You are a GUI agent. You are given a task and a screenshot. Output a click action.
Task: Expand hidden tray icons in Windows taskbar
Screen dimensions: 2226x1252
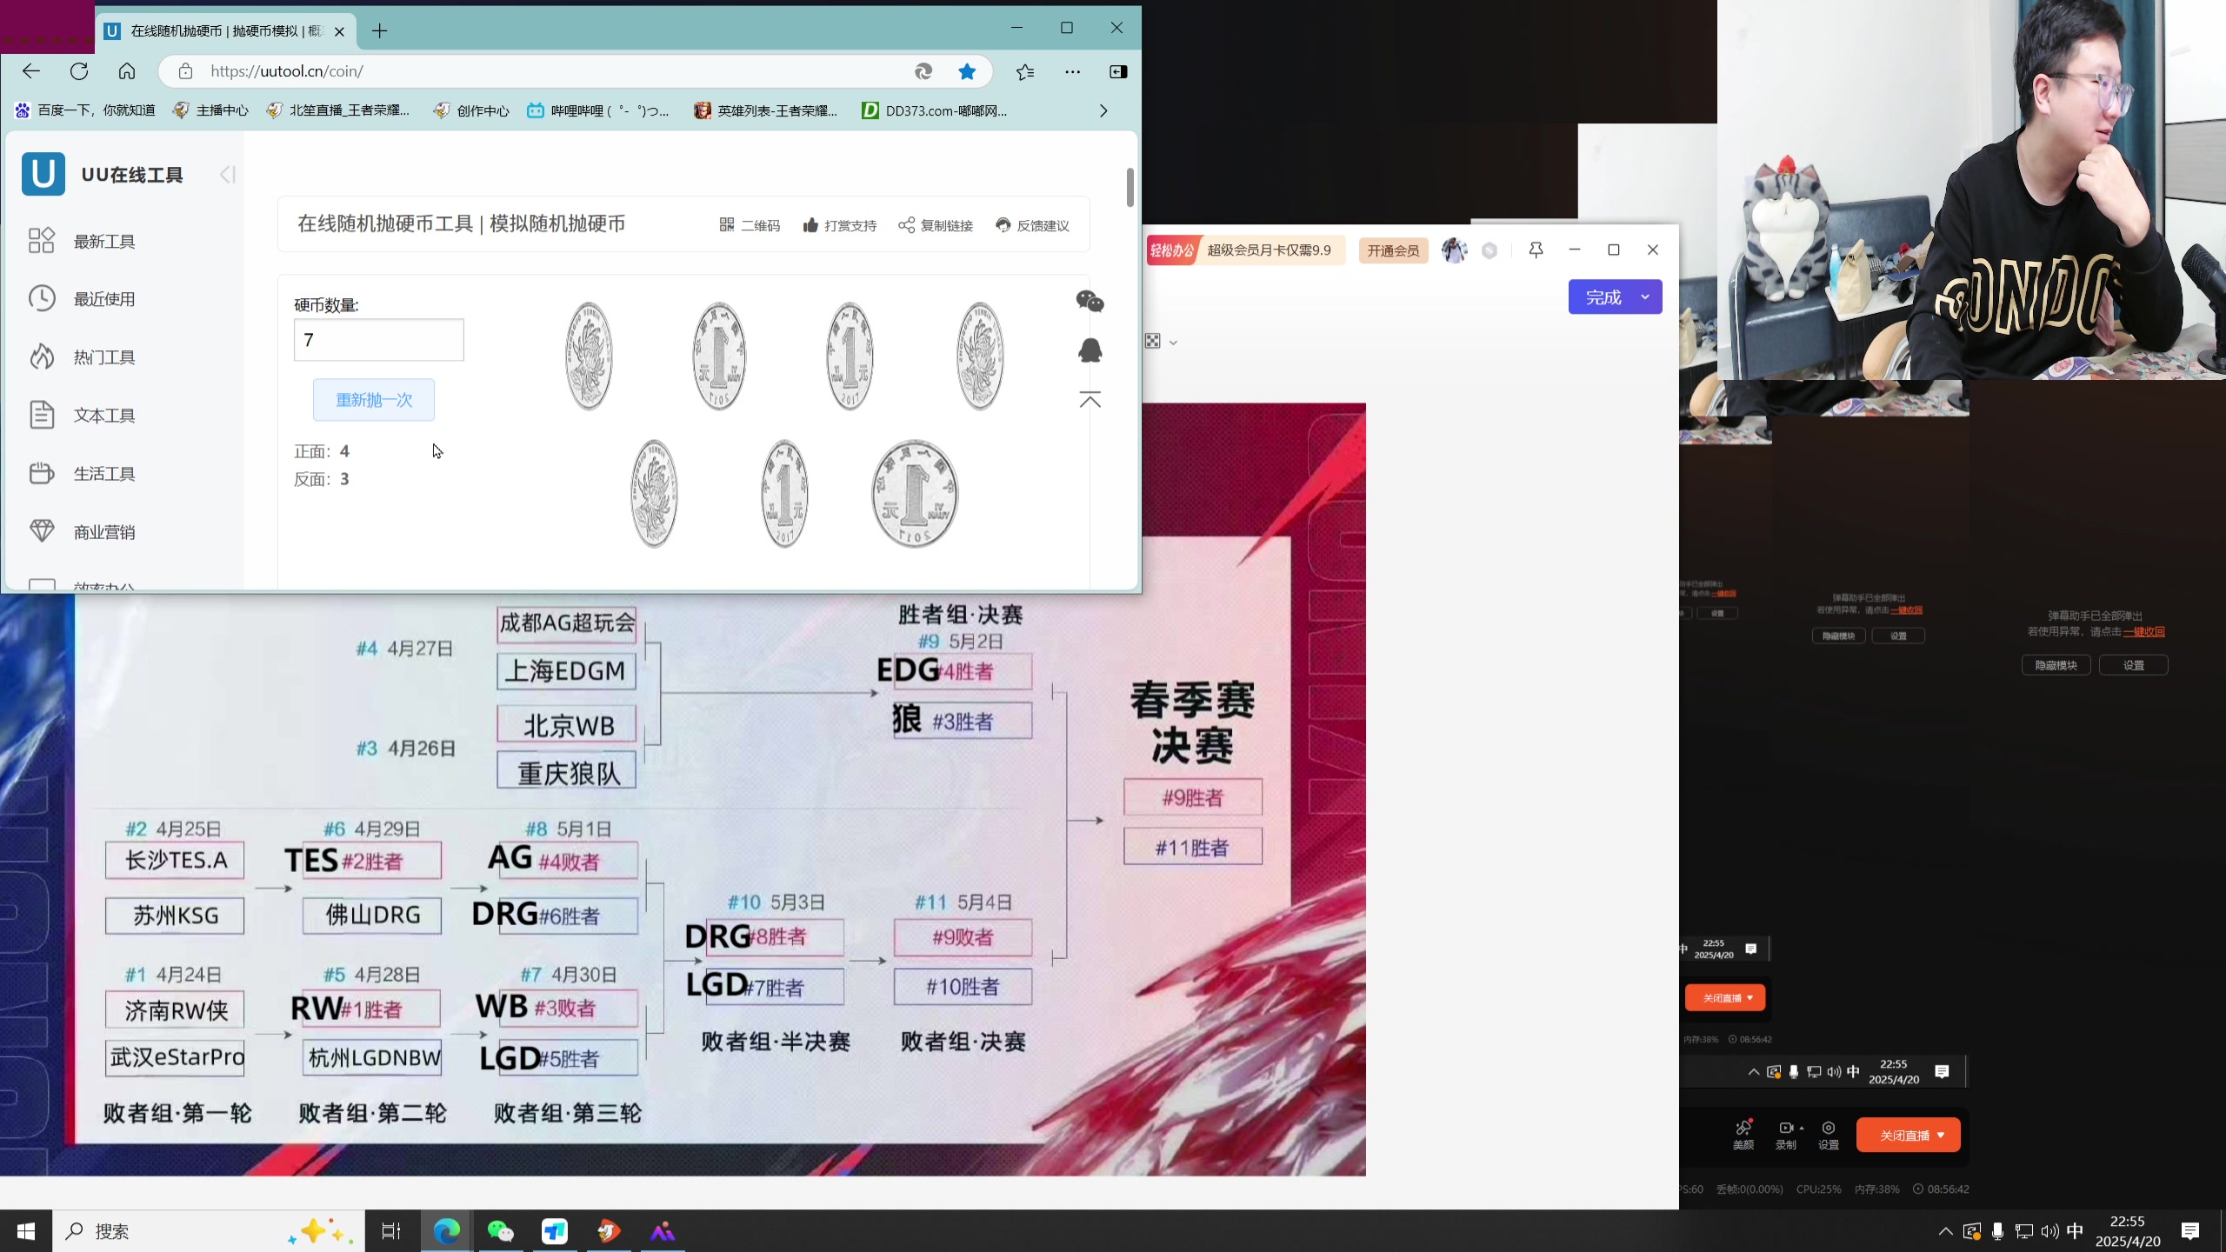pyautogui.click(x=1945, y=1231)
